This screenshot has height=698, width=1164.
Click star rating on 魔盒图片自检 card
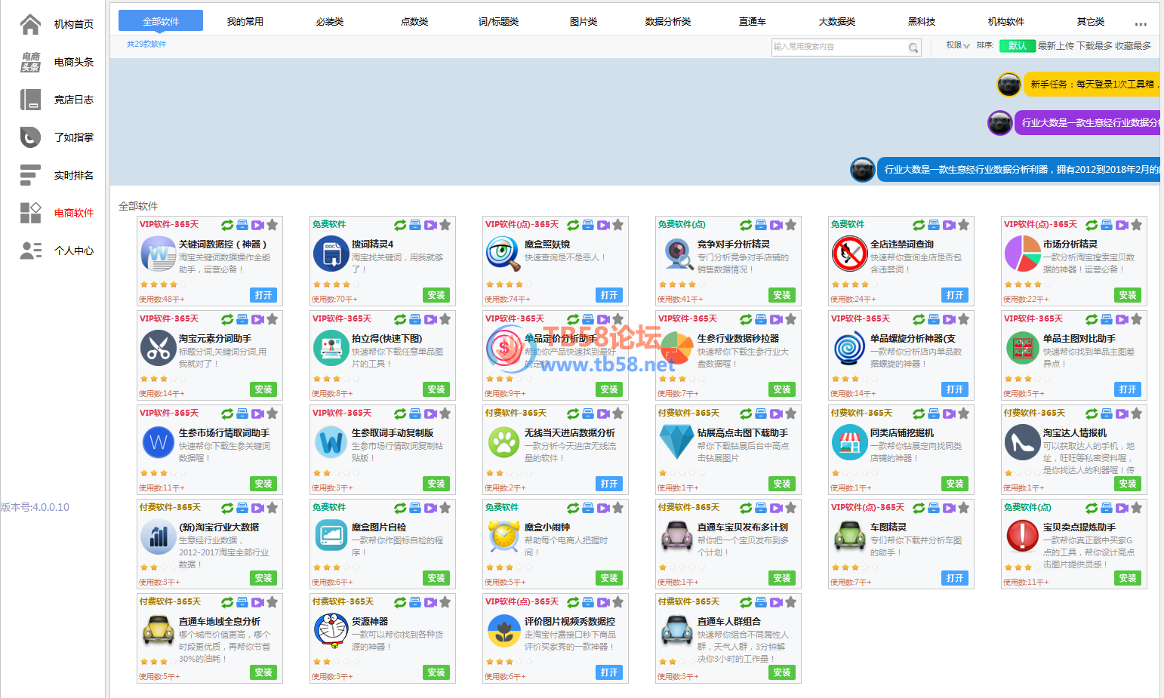click(336, 567)
